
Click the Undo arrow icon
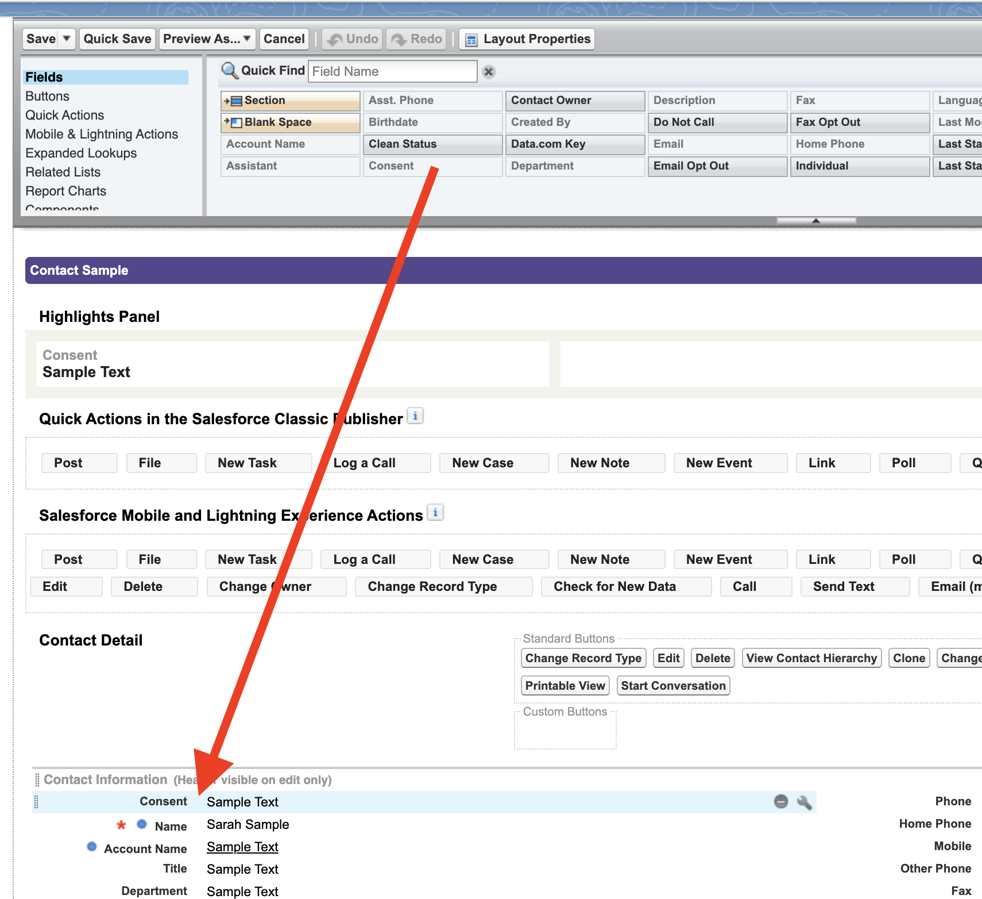335,40
